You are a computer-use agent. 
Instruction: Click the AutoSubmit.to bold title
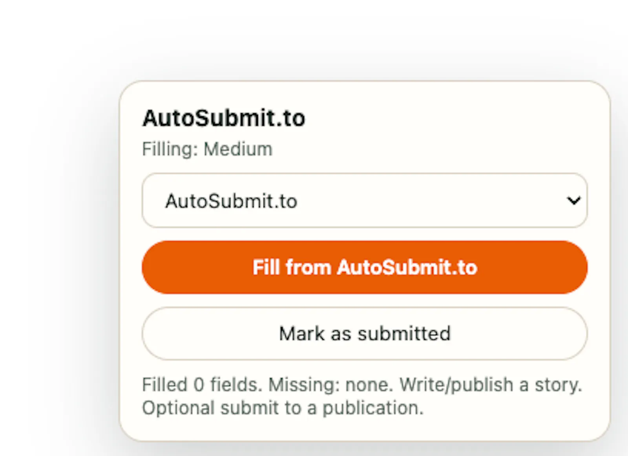(x=224, y=118)
